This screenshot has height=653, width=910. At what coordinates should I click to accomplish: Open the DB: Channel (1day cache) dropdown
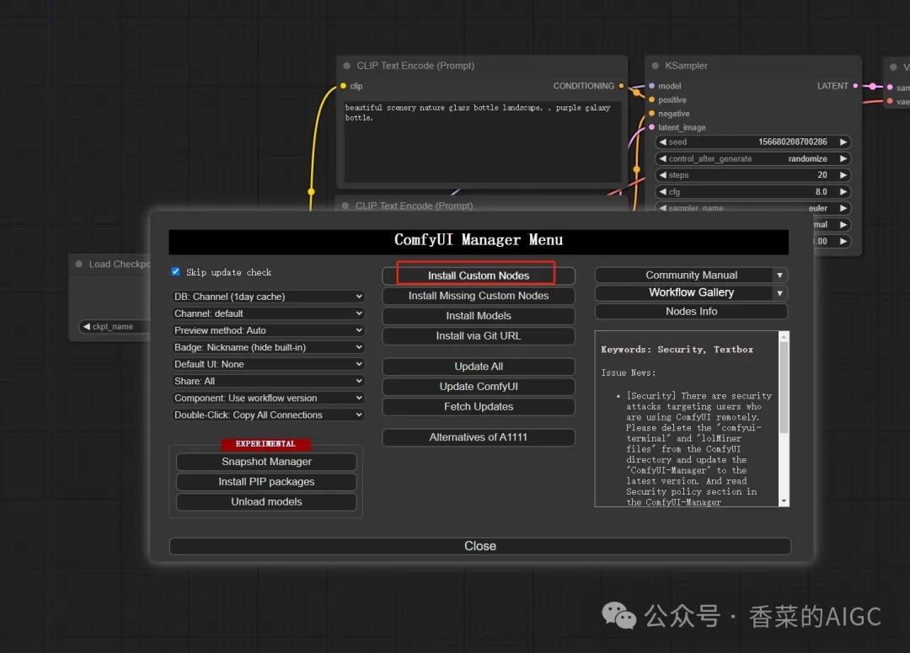point(268,297)
